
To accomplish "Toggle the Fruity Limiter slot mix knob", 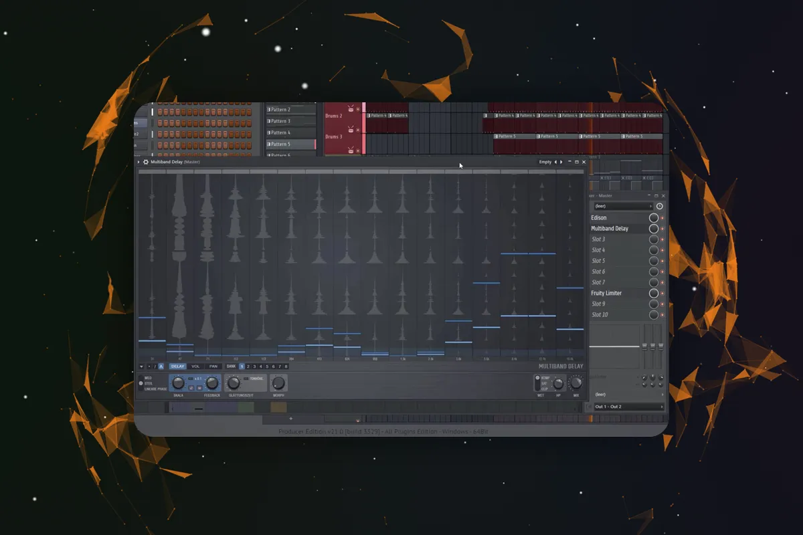I will (654, 293).
